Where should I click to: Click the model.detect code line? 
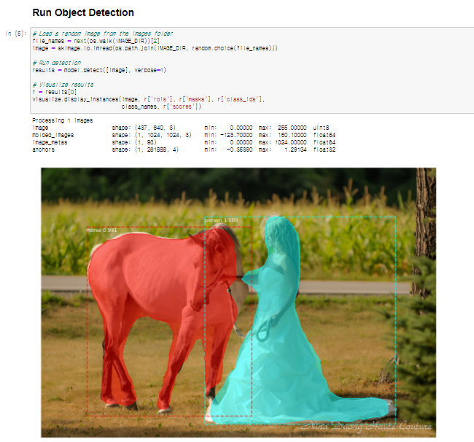tap(99, 70)
